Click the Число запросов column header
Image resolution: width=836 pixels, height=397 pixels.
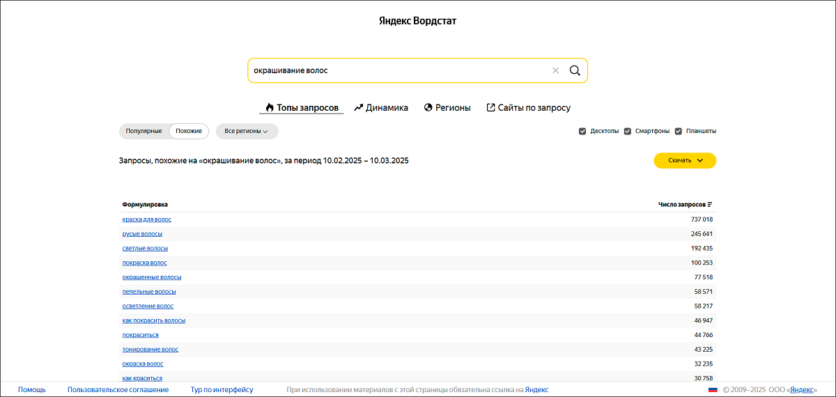click(x=681, y=205)
